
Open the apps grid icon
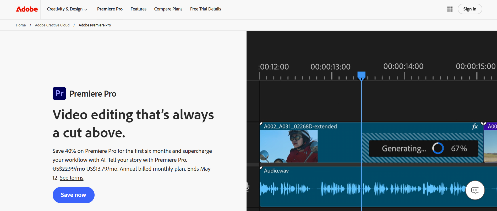coord(450,9)
